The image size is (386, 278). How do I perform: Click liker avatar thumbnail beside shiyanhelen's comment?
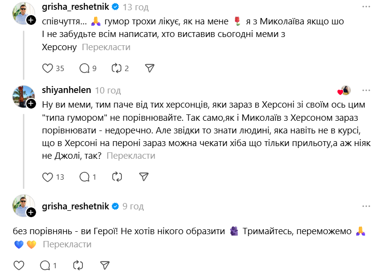tap(346, 91)
